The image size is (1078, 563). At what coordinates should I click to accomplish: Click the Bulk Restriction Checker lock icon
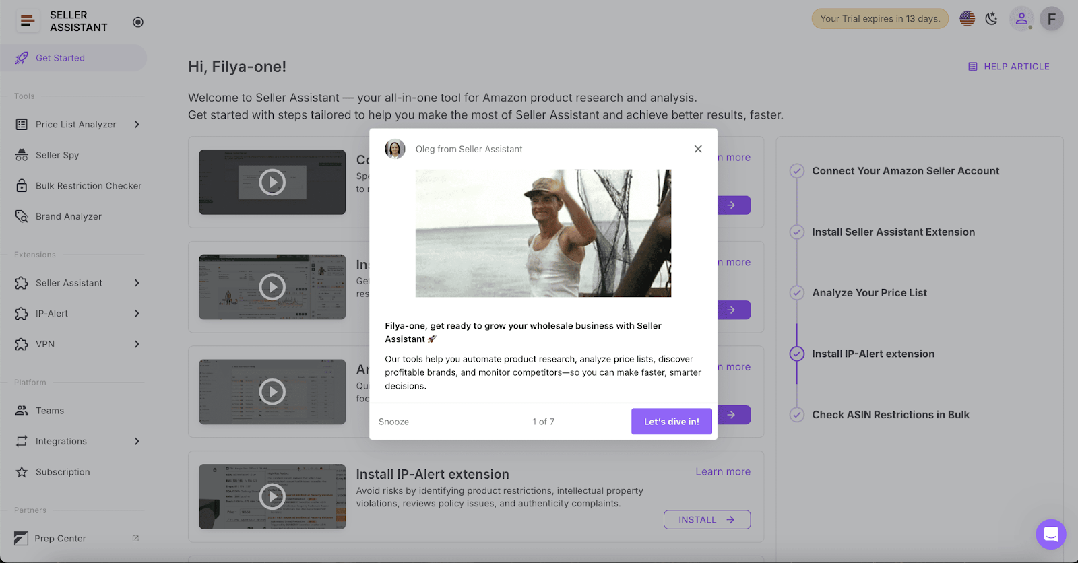click(x=22, y=186)
